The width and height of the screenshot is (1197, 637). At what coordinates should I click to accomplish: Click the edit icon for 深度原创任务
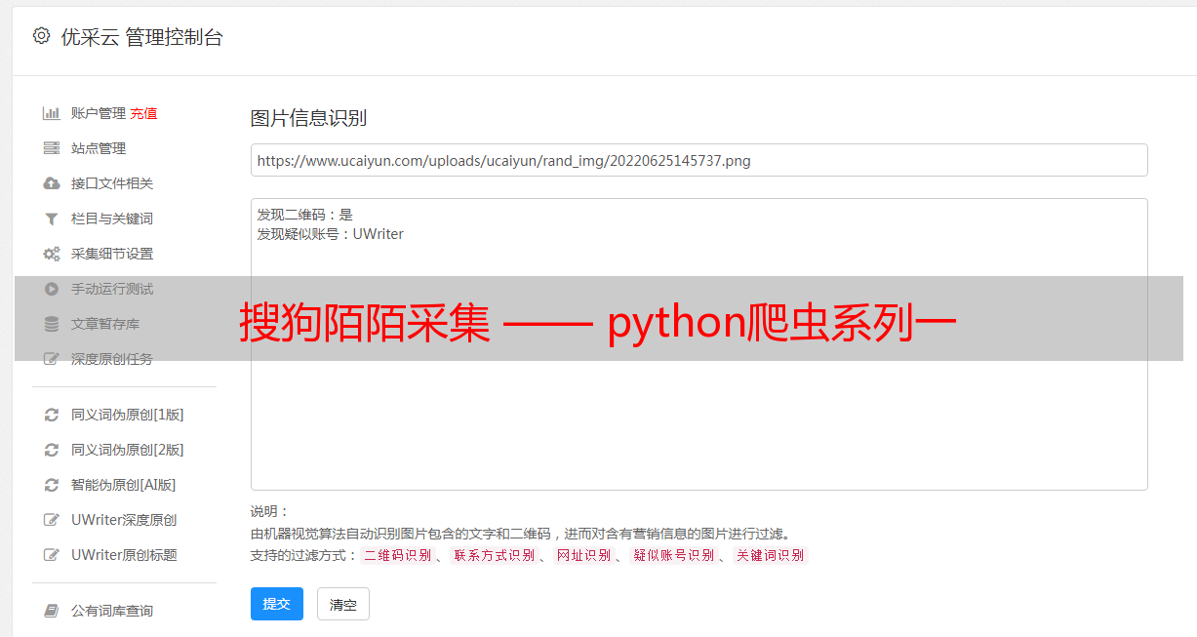(52, 359)
